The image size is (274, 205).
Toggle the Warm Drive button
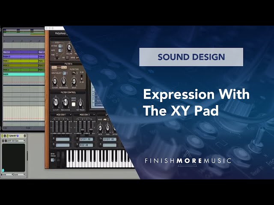coord(74,104)
